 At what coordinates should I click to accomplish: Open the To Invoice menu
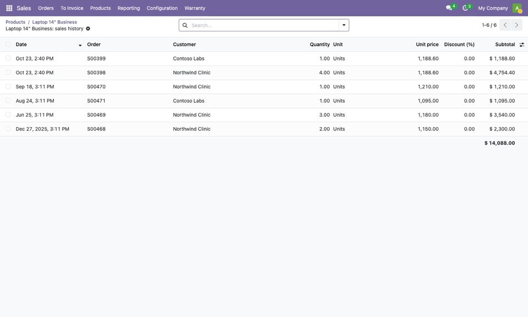pyautogui.click(x=71, y=8)
